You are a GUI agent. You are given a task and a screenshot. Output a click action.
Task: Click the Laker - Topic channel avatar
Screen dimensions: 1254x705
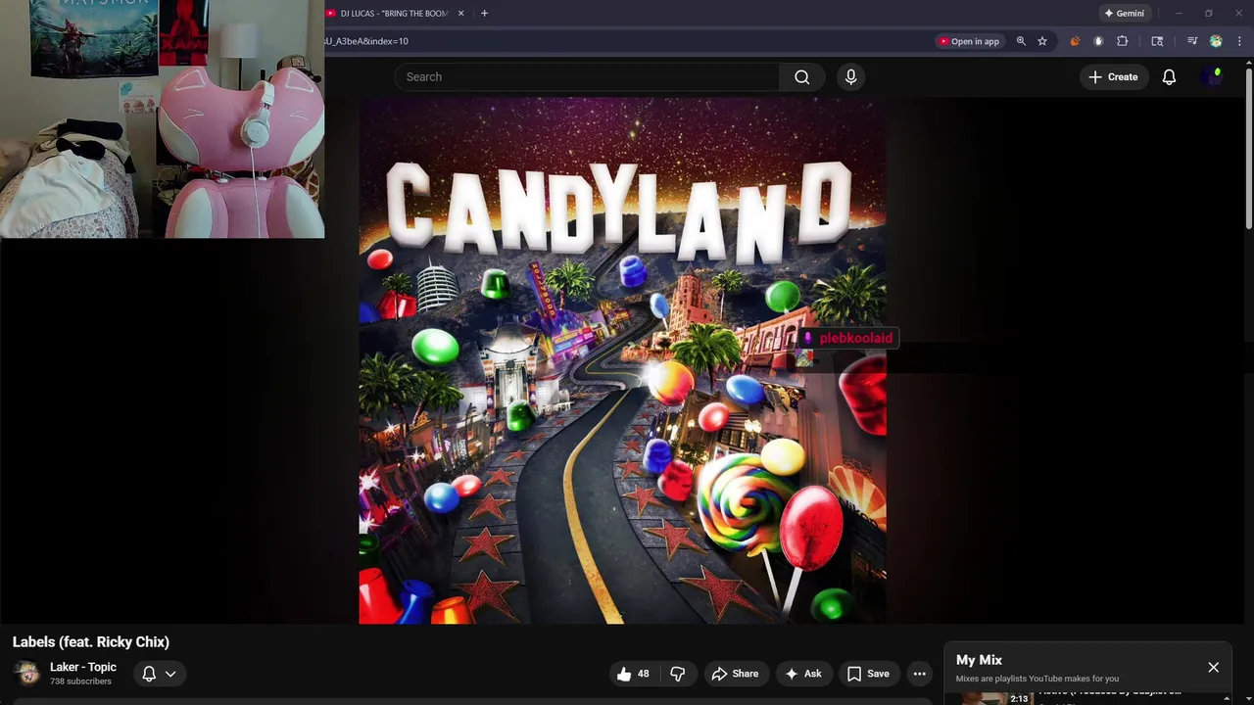pos(27,673)
